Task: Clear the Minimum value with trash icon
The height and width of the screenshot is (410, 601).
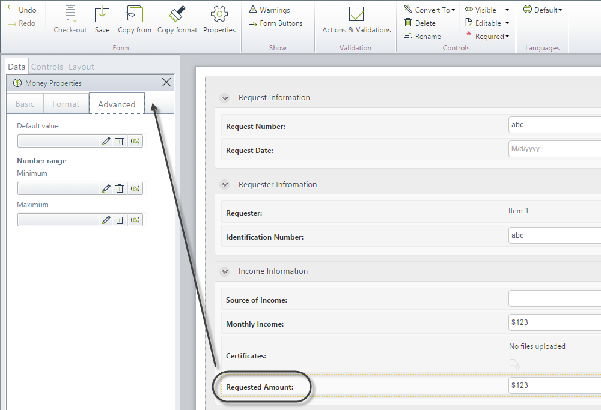Action: (120, 188)
